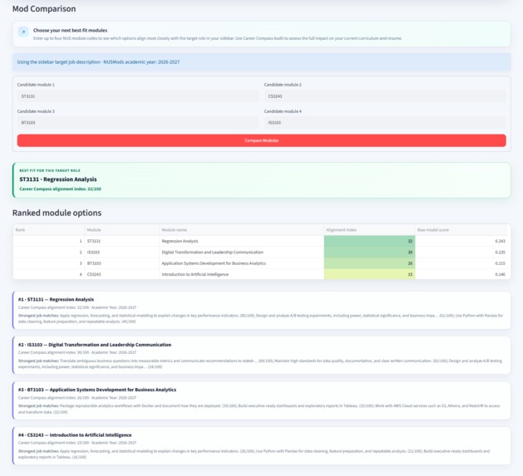Viewport: 523px width, 476px height.
Task: Sort table by Rank column header
Action: pyautogui.click(x=49, y=230)
